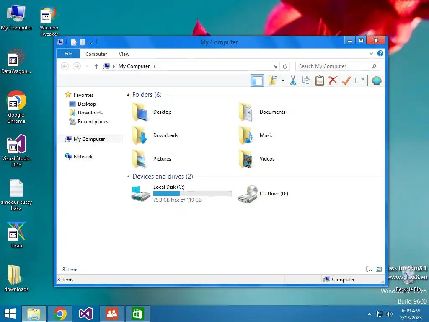The width and height of the screenshot is (429, 322).
Task: Click the Properties quick access icon
Action: click(74, 42)
